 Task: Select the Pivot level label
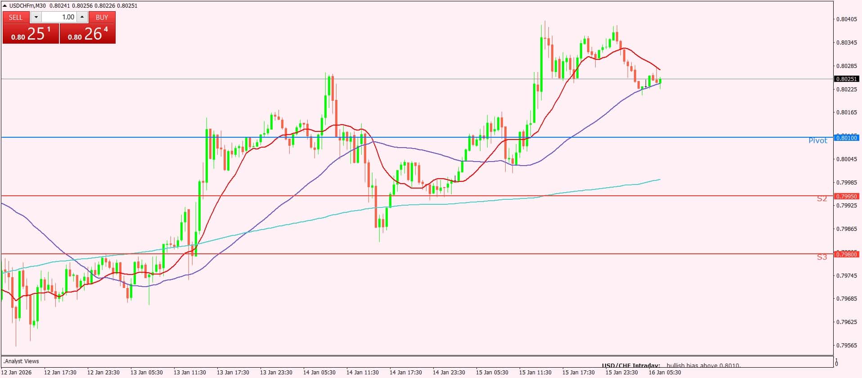(817, 140)
